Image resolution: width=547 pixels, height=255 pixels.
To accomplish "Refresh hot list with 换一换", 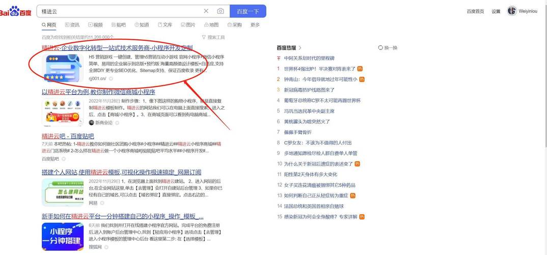I will click(388, 48).
